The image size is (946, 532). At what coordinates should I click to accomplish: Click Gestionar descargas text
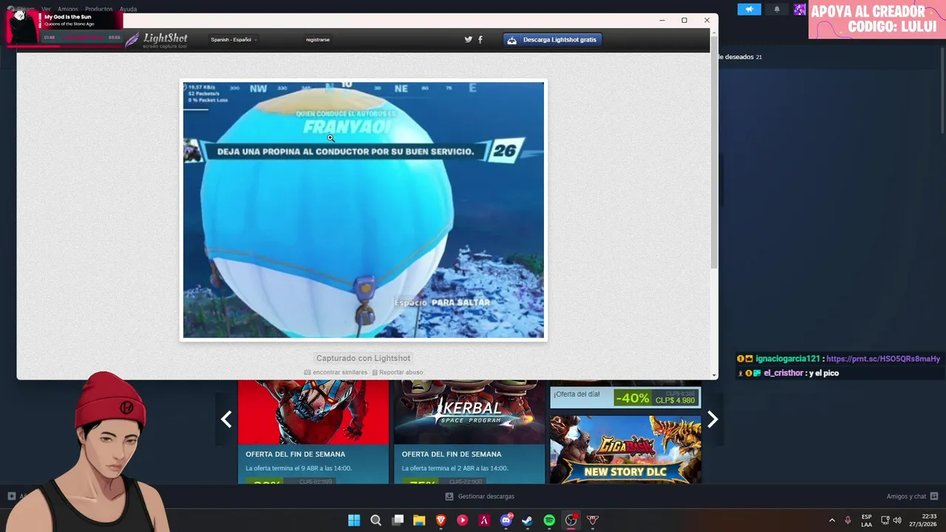click(486, 497)
